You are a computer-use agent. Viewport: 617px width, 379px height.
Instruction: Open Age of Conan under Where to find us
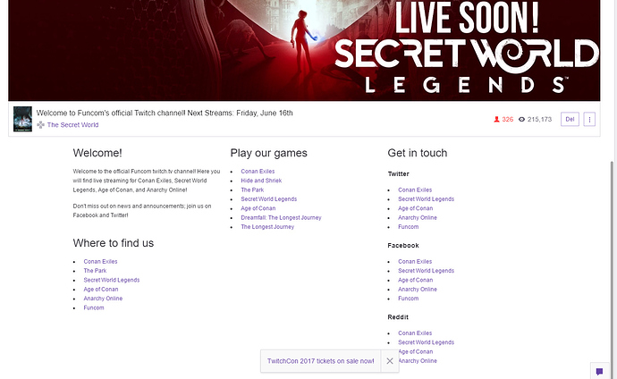101,289
